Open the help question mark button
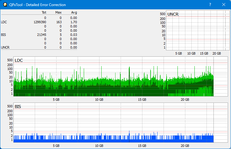 pos(210,5)
